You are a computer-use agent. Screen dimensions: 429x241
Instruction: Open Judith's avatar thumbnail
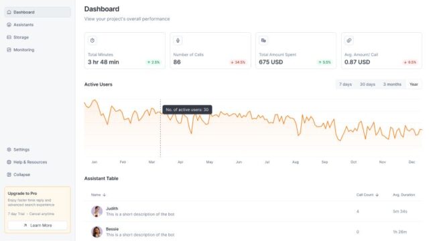click(x=97, y=212)
